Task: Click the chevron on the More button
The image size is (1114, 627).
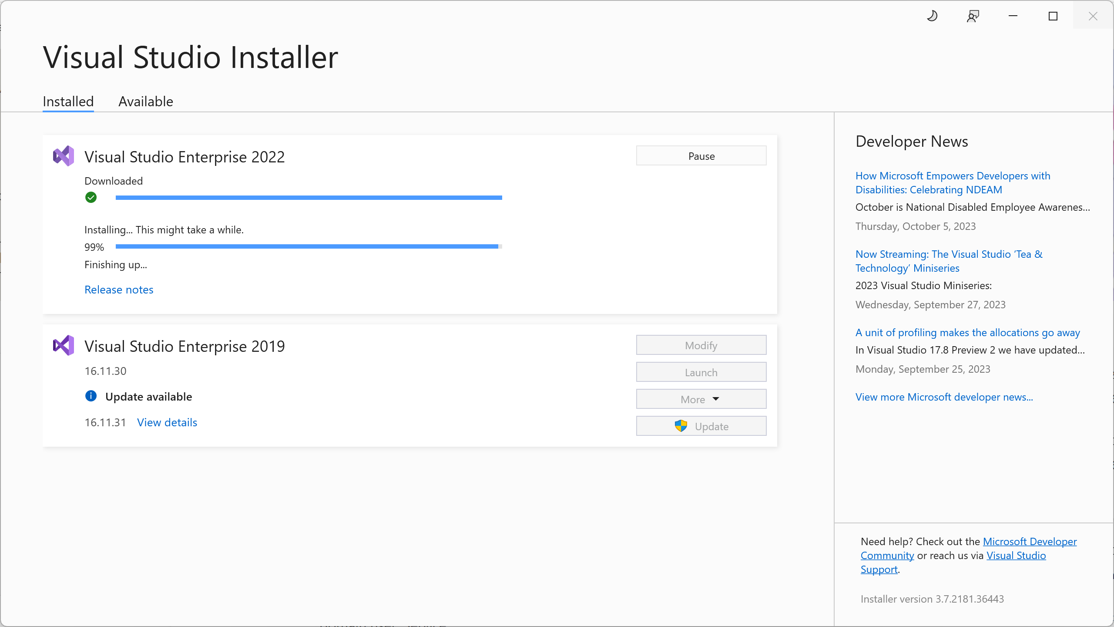Action: tap(716, 399)
